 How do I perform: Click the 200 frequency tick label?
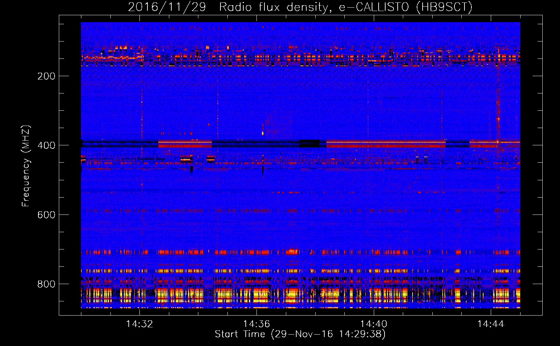(x=46, y=76)
